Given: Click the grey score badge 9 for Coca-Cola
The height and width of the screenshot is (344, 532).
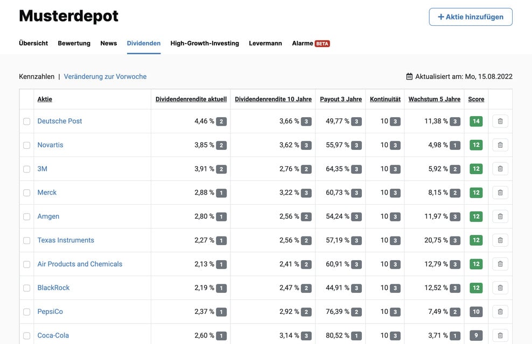Looking at the screenshot, I should click(476, 335).
